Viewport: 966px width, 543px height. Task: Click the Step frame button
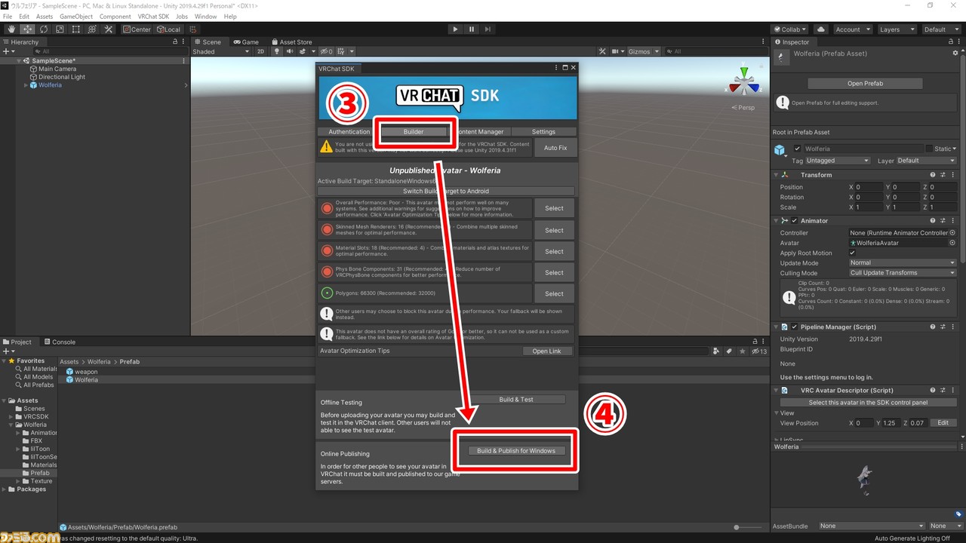pyautogui.click(x=488, y=29)
